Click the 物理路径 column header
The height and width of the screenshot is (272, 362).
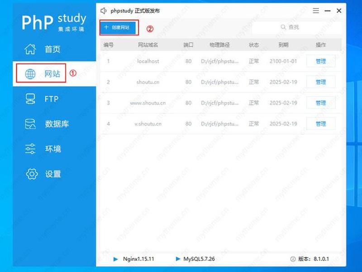click(x=219, y=45)
